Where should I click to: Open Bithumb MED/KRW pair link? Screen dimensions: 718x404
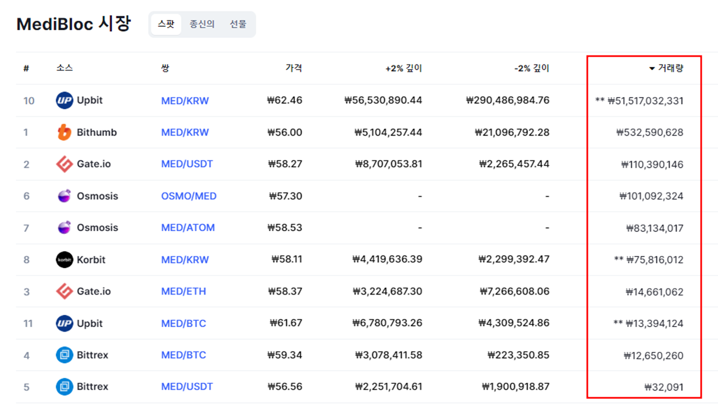pos(185,132)
